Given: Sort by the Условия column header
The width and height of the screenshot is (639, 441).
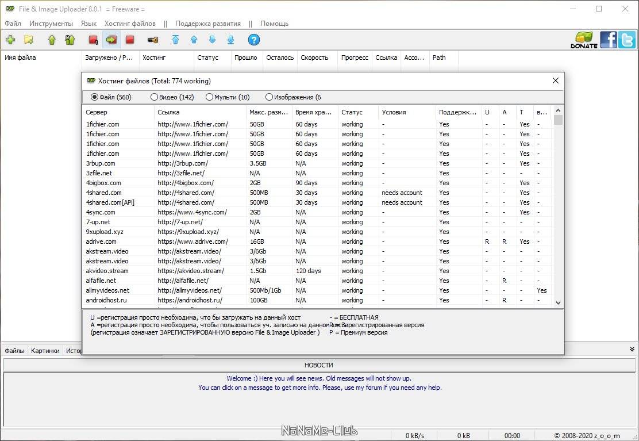Looking at the screenshot, I should 407,112.
